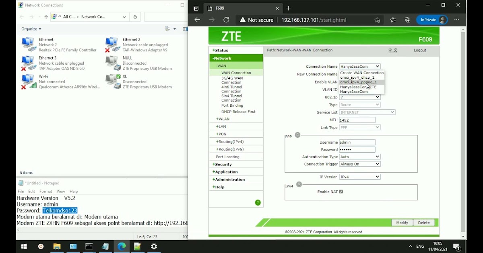The image size is (483, 253).
Task: Add this page to favorites
Action: click(377, 20)
